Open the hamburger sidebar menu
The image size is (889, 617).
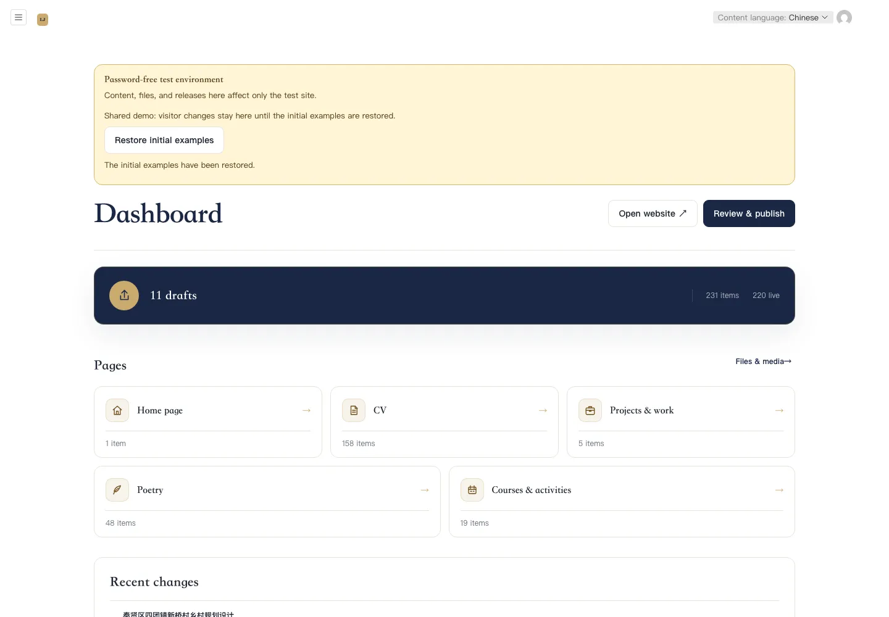click(19, 17)
